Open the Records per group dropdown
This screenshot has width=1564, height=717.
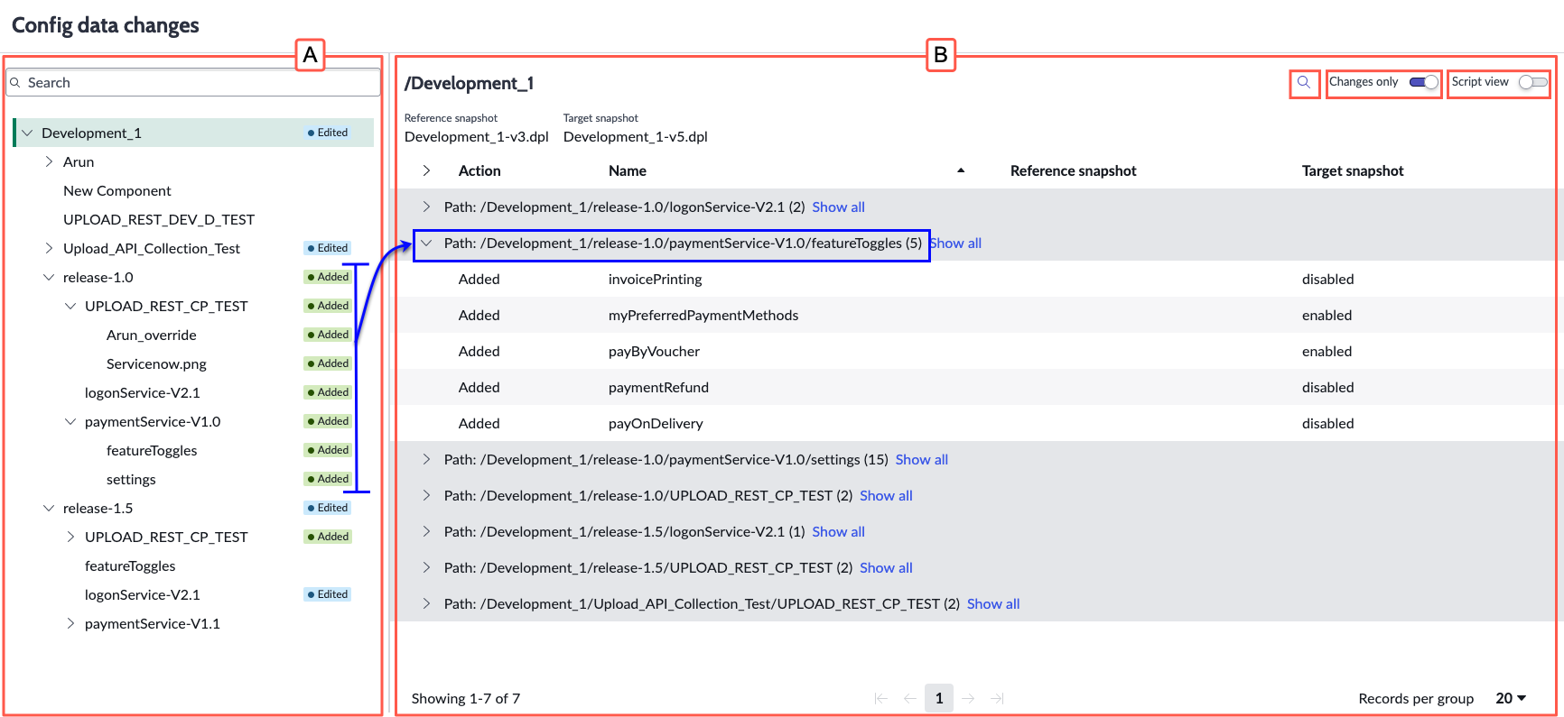[x=1511, y=698]
